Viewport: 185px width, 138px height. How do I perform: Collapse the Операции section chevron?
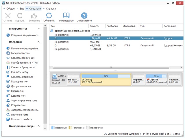(x=38, y=42)
